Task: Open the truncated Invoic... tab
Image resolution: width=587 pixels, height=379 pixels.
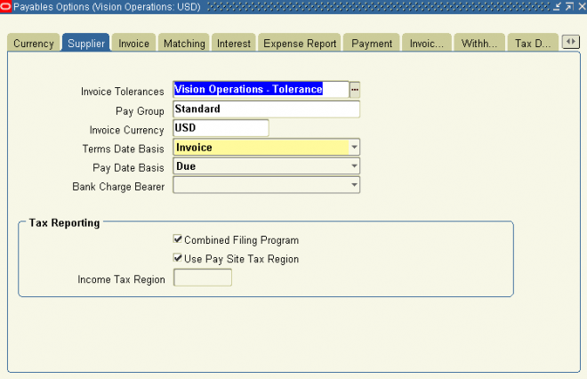Action: (426, 44)
